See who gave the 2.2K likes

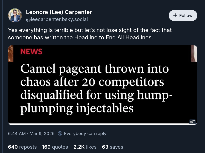tap(85, 147)
